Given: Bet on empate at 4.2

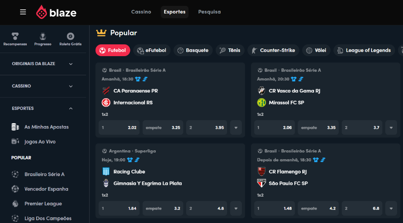Looking at the screenshot, I should (318, 208).
